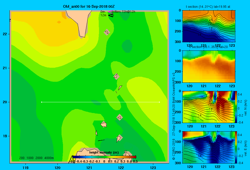Click depth label '300' on the salinity section

(x=178, y=82)
